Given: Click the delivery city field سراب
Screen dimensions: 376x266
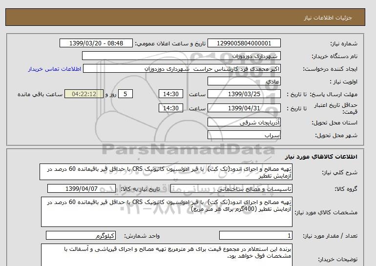Looking at the screenshot, I should click(x=244, y=135).
